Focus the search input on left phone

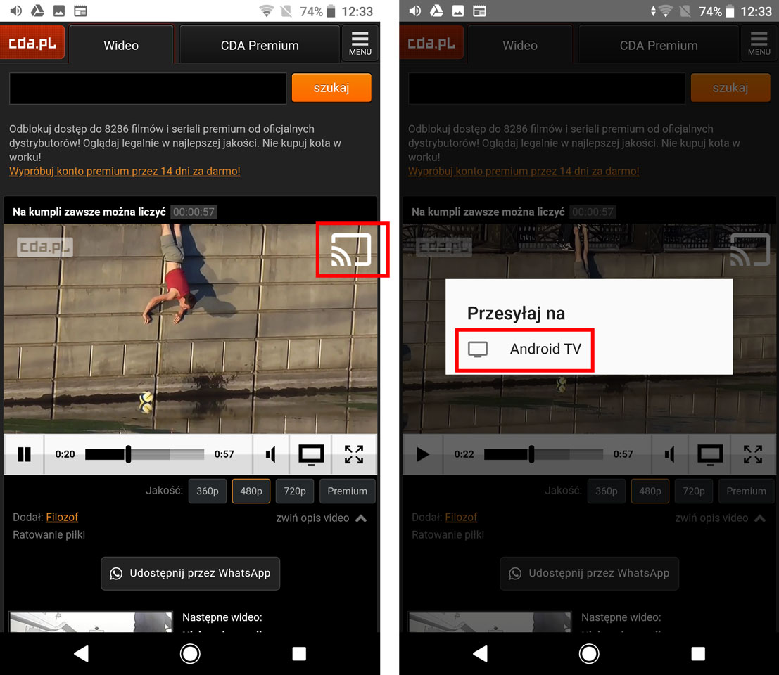click(148, 89)
